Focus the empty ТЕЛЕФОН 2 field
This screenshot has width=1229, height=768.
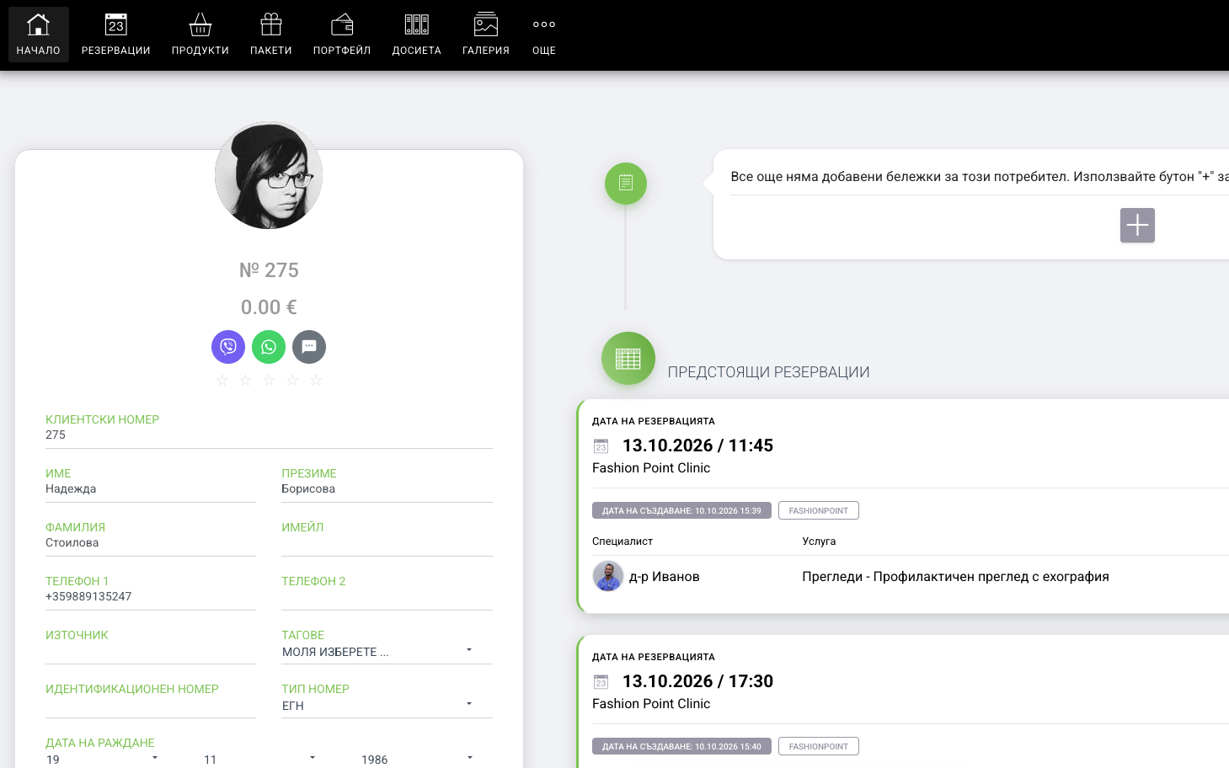coord(387,597)
